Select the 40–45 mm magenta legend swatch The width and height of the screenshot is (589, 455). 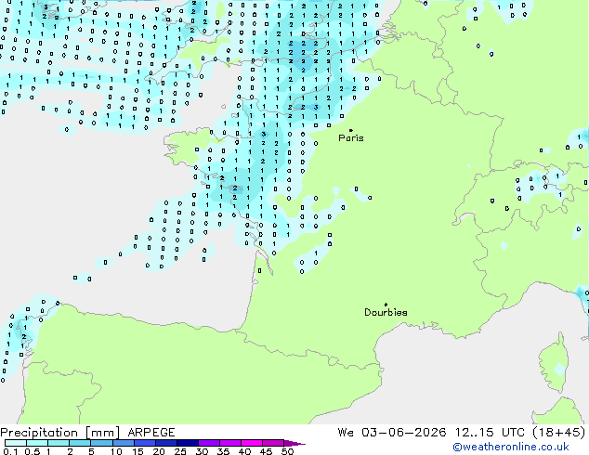coord(252,443)
